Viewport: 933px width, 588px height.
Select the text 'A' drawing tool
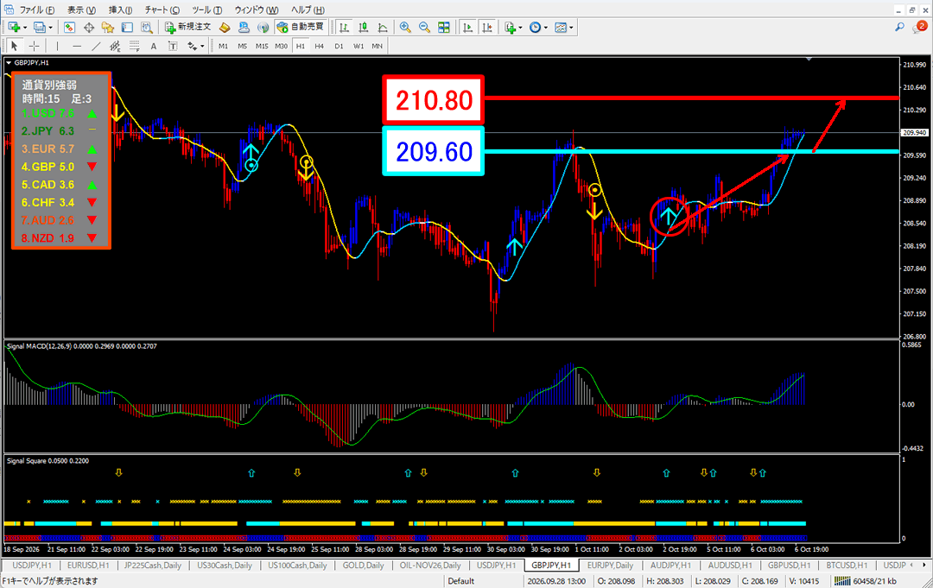[154, 46]
